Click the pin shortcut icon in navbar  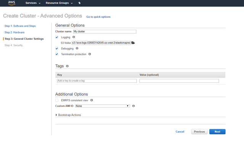[79, 3]
